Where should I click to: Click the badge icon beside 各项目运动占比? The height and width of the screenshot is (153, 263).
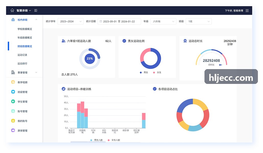(155, 89)
